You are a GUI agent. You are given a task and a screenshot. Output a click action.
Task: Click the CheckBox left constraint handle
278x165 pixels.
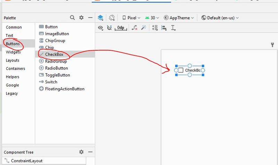tap(176, 71)
